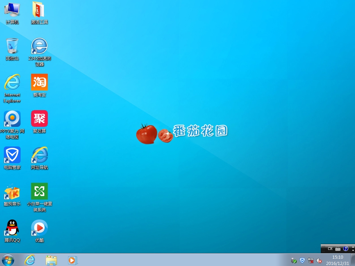Select the 回收站 recycle bin icon

tap(12, 49)
